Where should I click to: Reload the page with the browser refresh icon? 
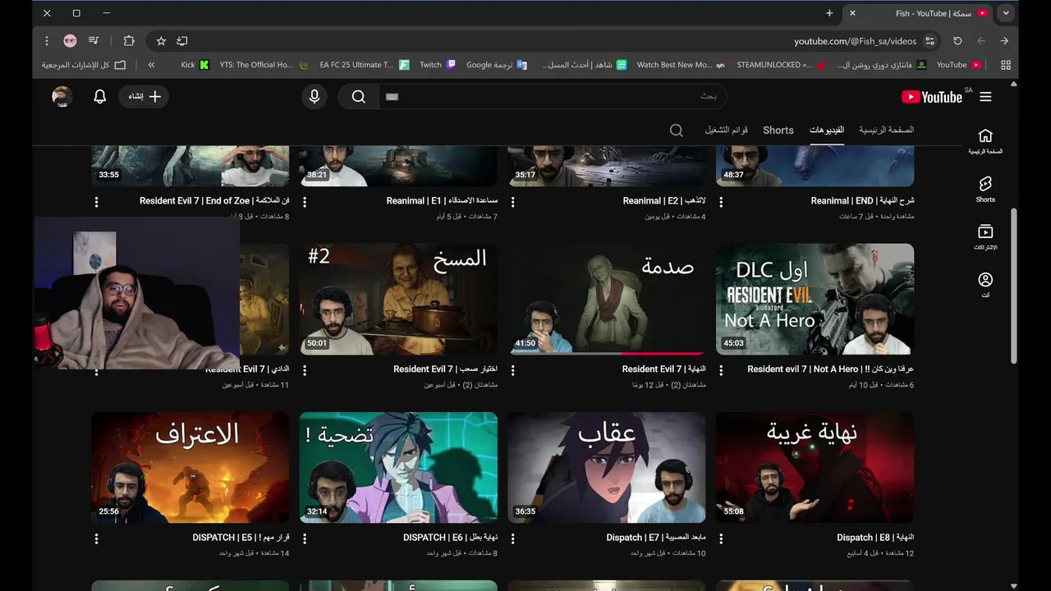957,41
